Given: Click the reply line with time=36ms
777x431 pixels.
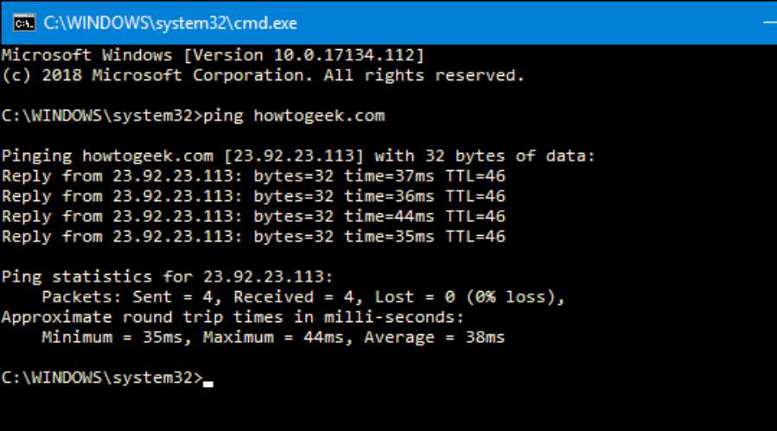Looking at the screenshot, I should tap(253, 196).
